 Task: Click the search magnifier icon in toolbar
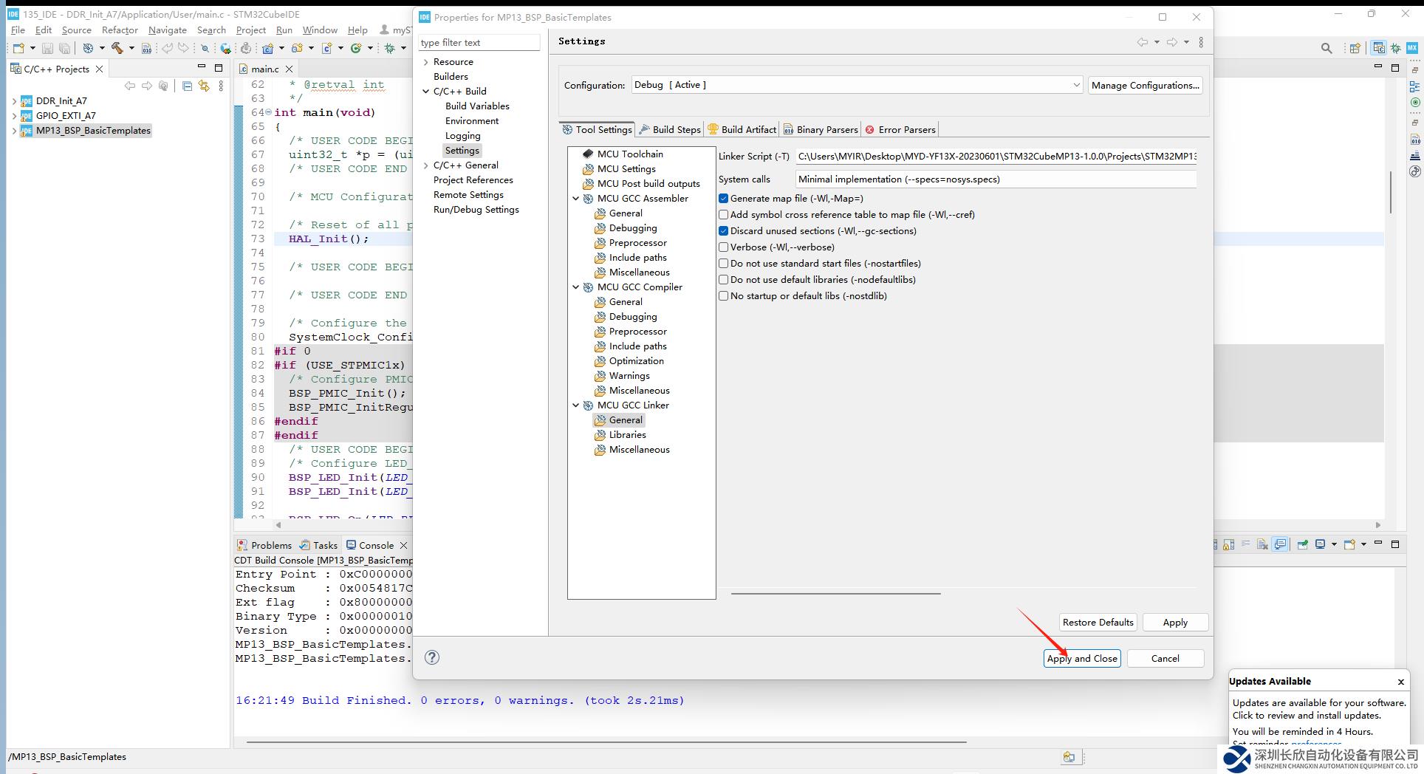(x=1327, y=49)
